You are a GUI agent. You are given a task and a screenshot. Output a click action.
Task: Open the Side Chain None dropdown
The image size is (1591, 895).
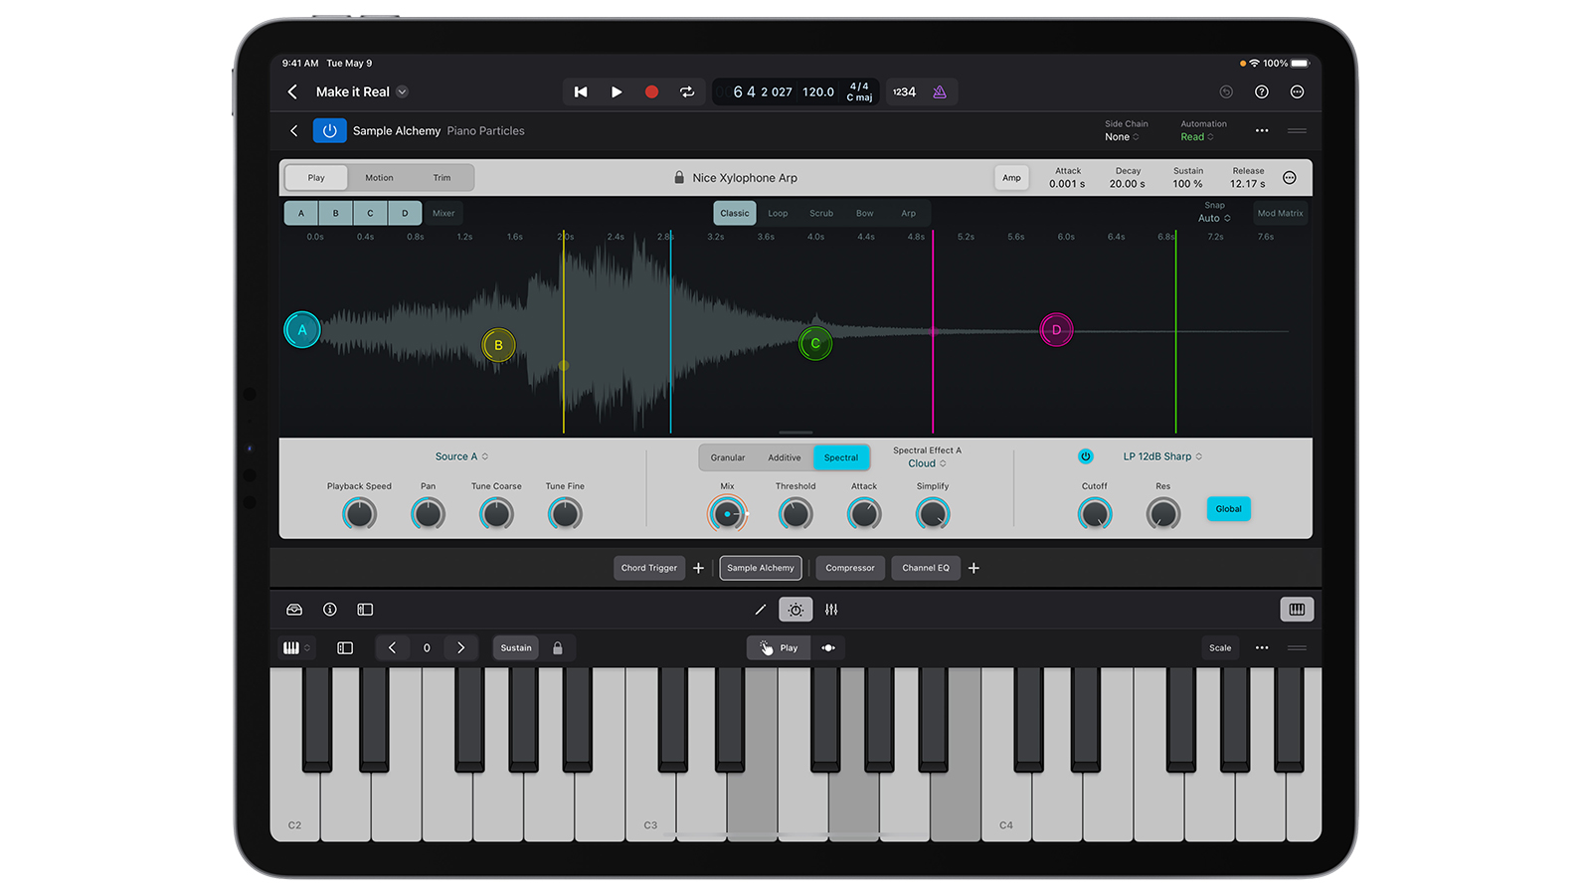pos(1119,136)
